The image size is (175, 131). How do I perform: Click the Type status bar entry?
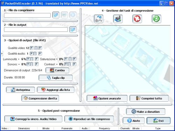158,129
